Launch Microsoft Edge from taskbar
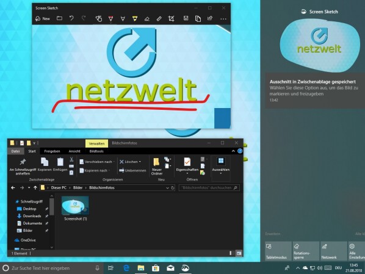This screenshot has width=365, height=274. pyautogui.click(x=126, y=268)
